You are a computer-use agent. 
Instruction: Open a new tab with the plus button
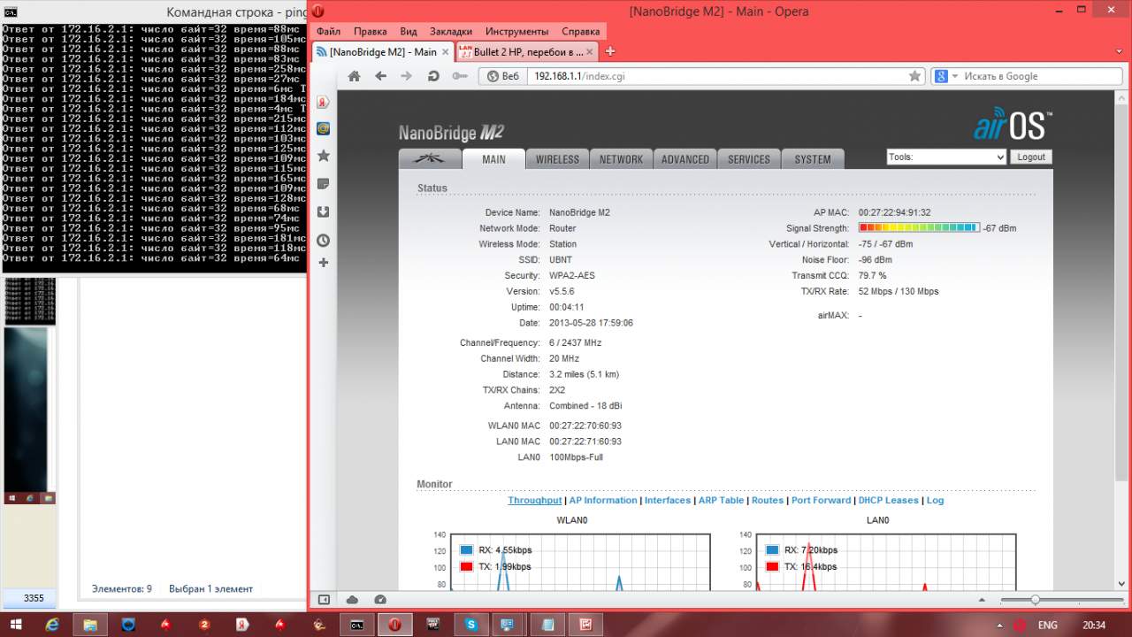pyautogui.click(x=610, y=51)
